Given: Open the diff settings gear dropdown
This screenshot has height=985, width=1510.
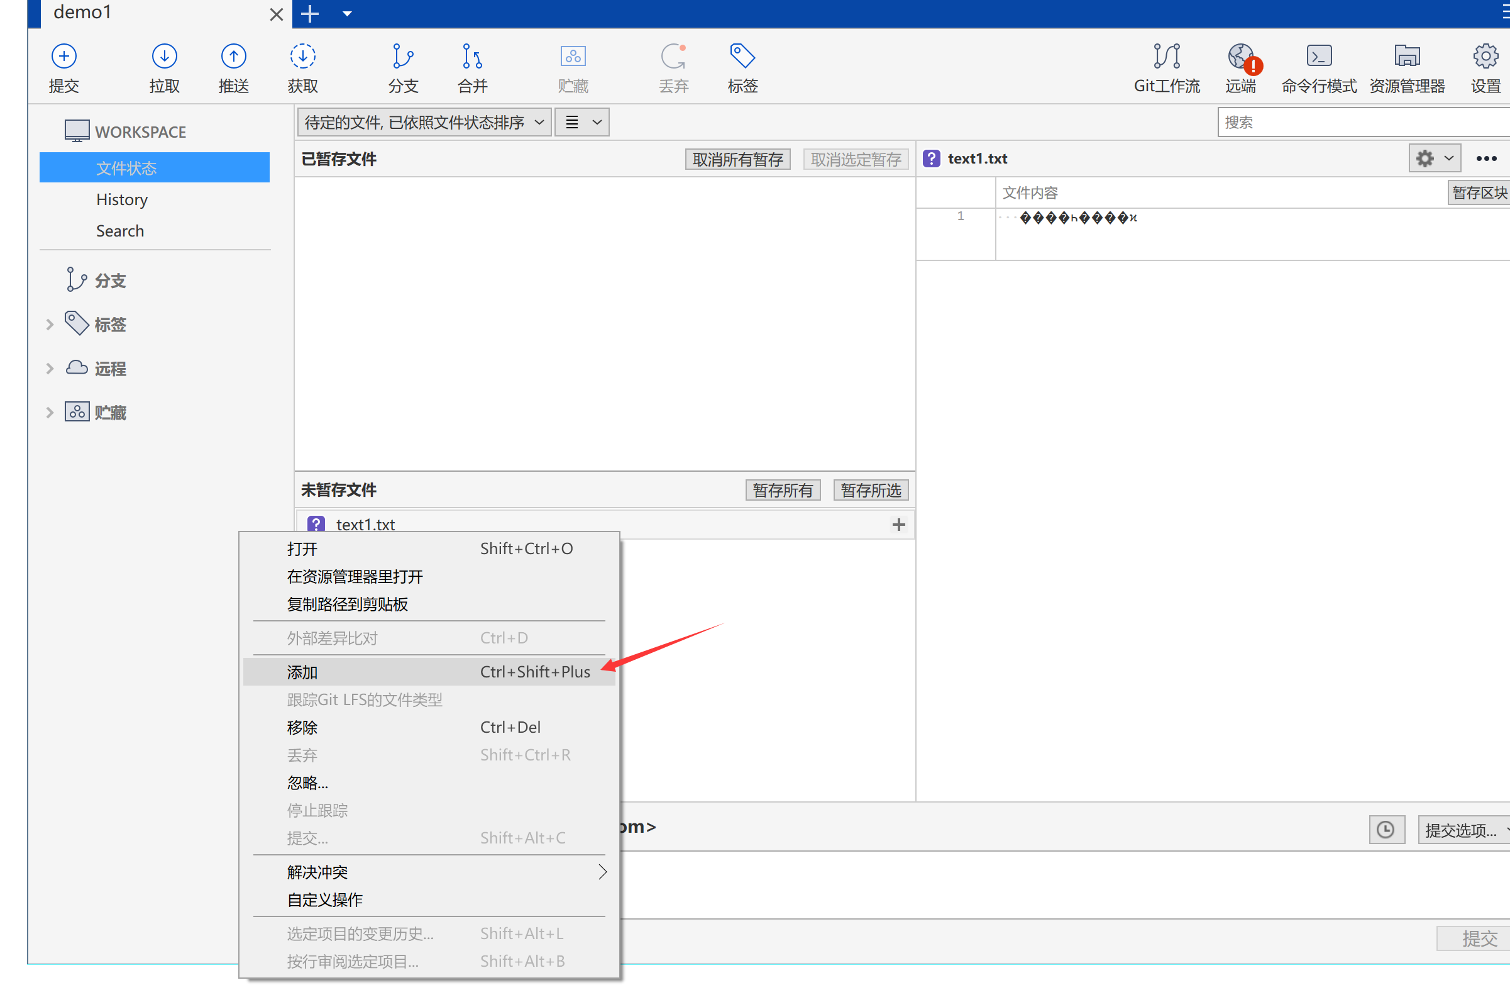Looking at the screenshot, I should tap(1434, 159).
